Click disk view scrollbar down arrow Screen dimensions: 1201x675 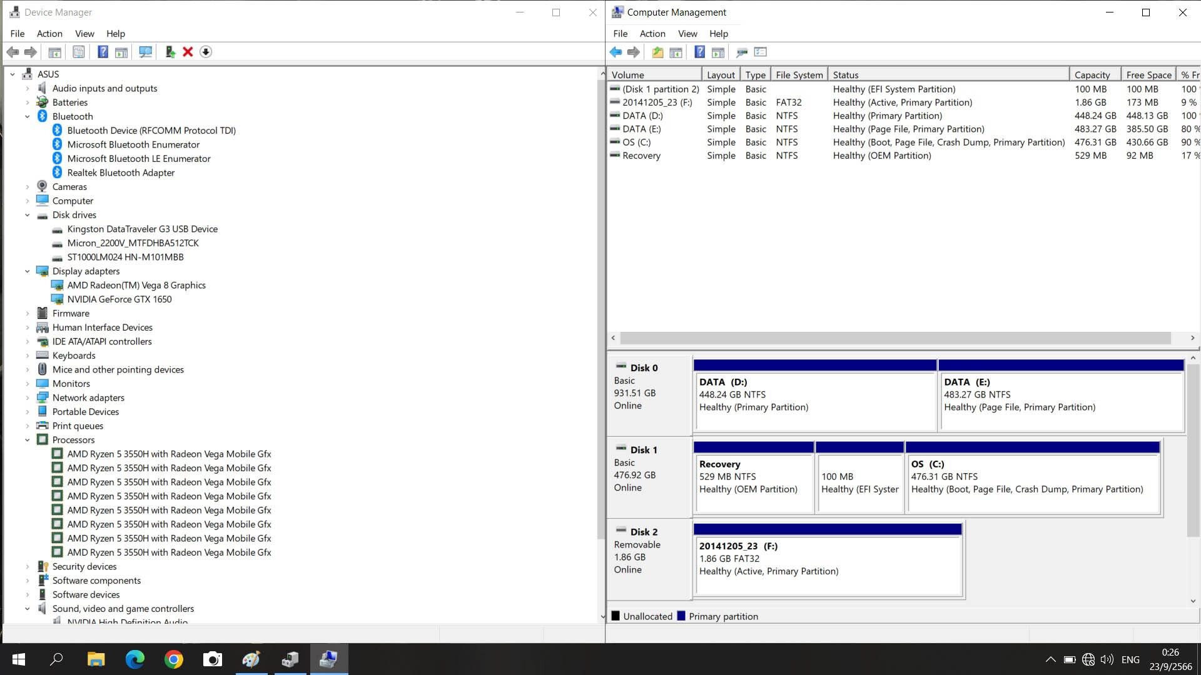pyautogui.click(x=1193, y=601)
